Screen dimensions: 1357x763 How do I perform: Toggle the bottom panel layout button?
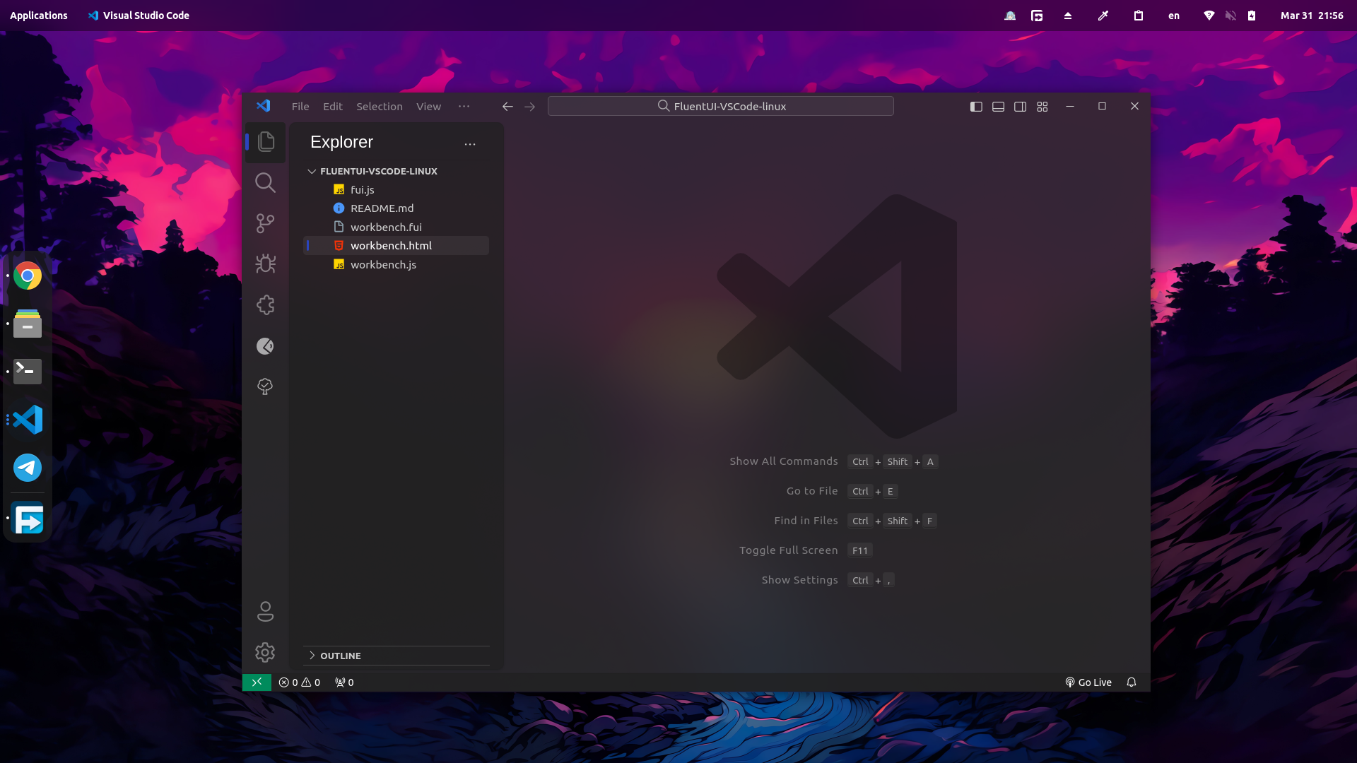point(998,107)
